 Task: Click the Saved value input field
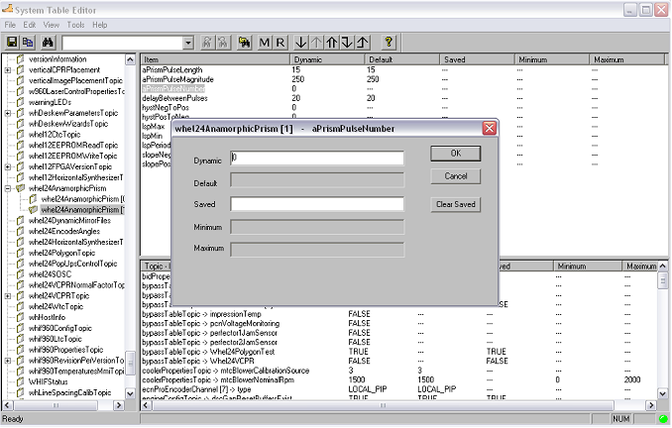tap(317, 204)
